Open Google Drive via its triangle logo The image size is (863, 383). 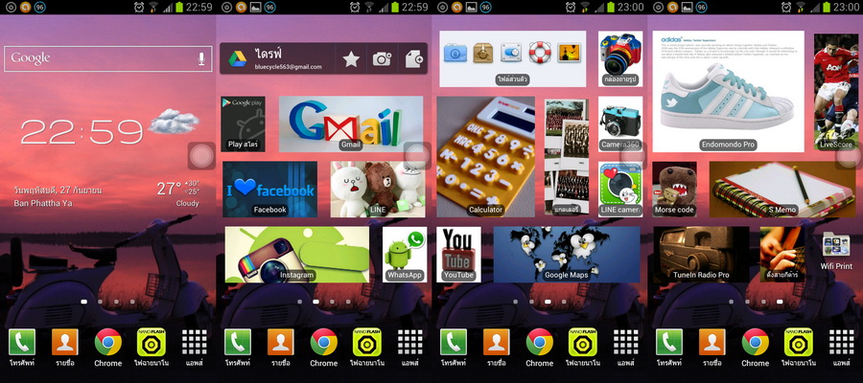coord(237,58)
